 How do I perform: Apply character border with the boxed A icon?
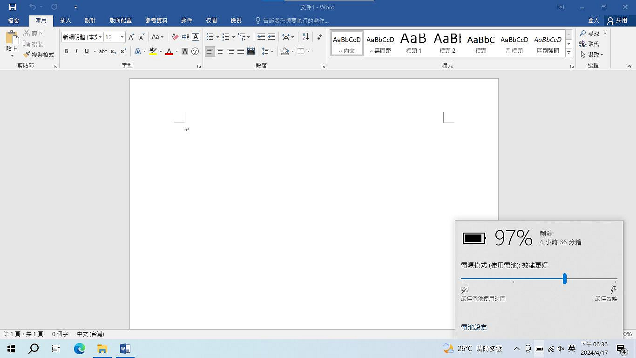click(196, 37)
